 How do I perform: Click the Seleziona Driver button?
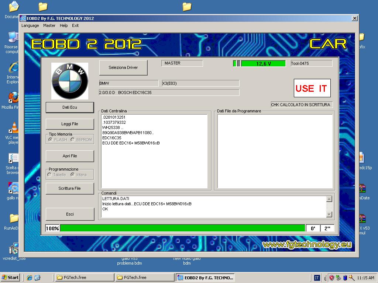(123, 68)
